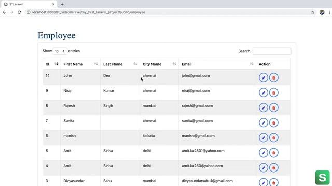The image size is (332, 186).
Task: Delete employee manish with trash icon
Action: pyautogui.click(x=274, y=138)
